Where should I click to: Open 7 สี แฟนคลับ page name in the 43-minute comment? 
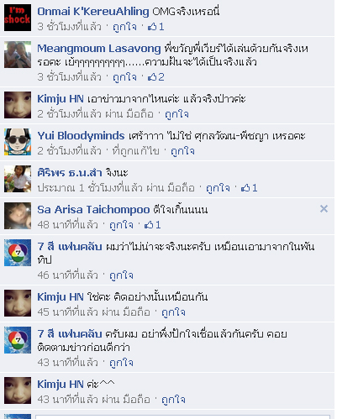pyautogui.click(x=70, y=334)
